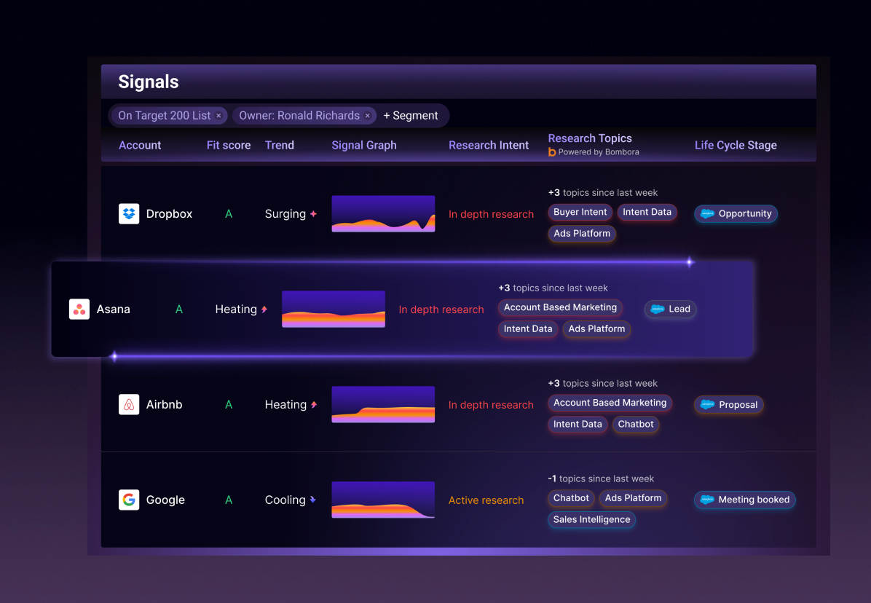The width and height of the screenshot is (871, 603).
Task: Click Dropbox's Buyer Intent topic tag
Action: [580, 212]
